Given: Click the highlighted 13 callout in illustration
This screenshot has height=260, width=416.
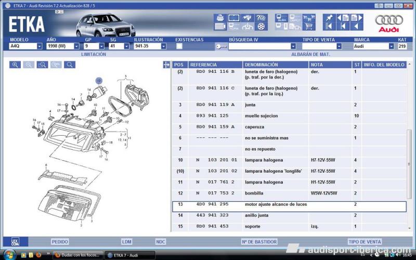Looking at the screenshot, I should pos(99,81).
